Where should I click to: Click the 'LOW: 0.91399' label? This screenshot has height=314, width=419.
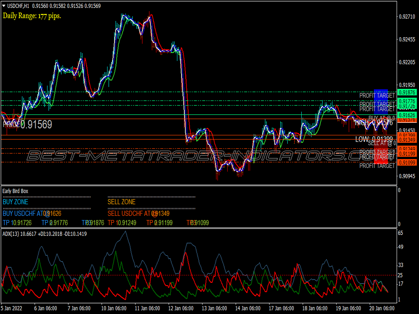point(374,139)
